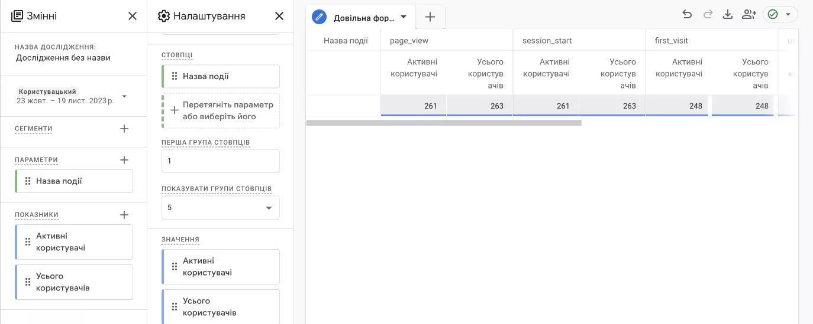Click Активні користувачі subheader under page_view
This screenshot has height=324, width=813.
point(414,68)
